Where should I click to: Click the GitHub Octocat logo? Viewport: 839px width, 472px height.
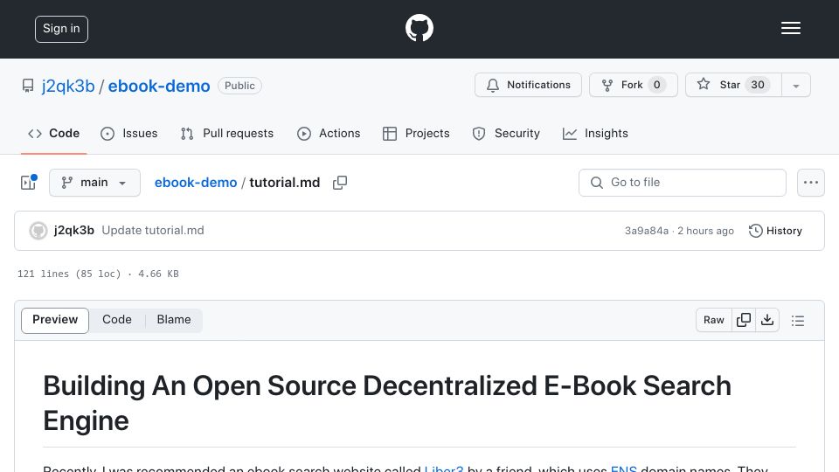419,28
